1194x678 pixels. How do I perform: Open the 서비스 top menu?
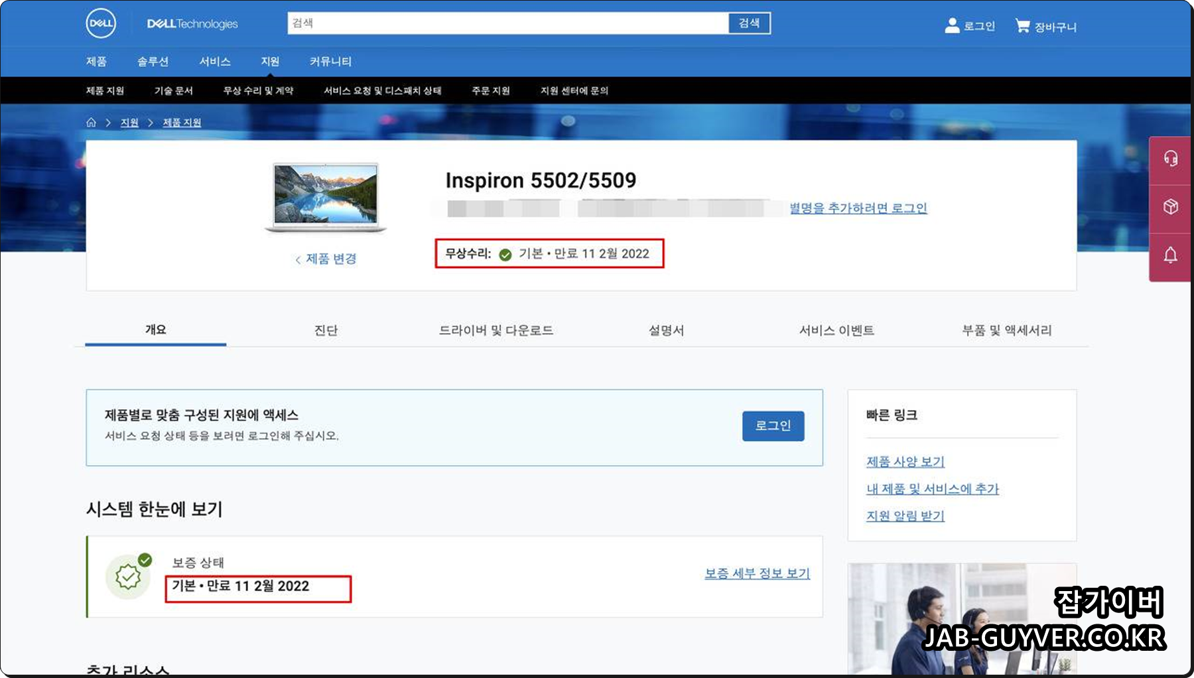click(x=215, y=62)
